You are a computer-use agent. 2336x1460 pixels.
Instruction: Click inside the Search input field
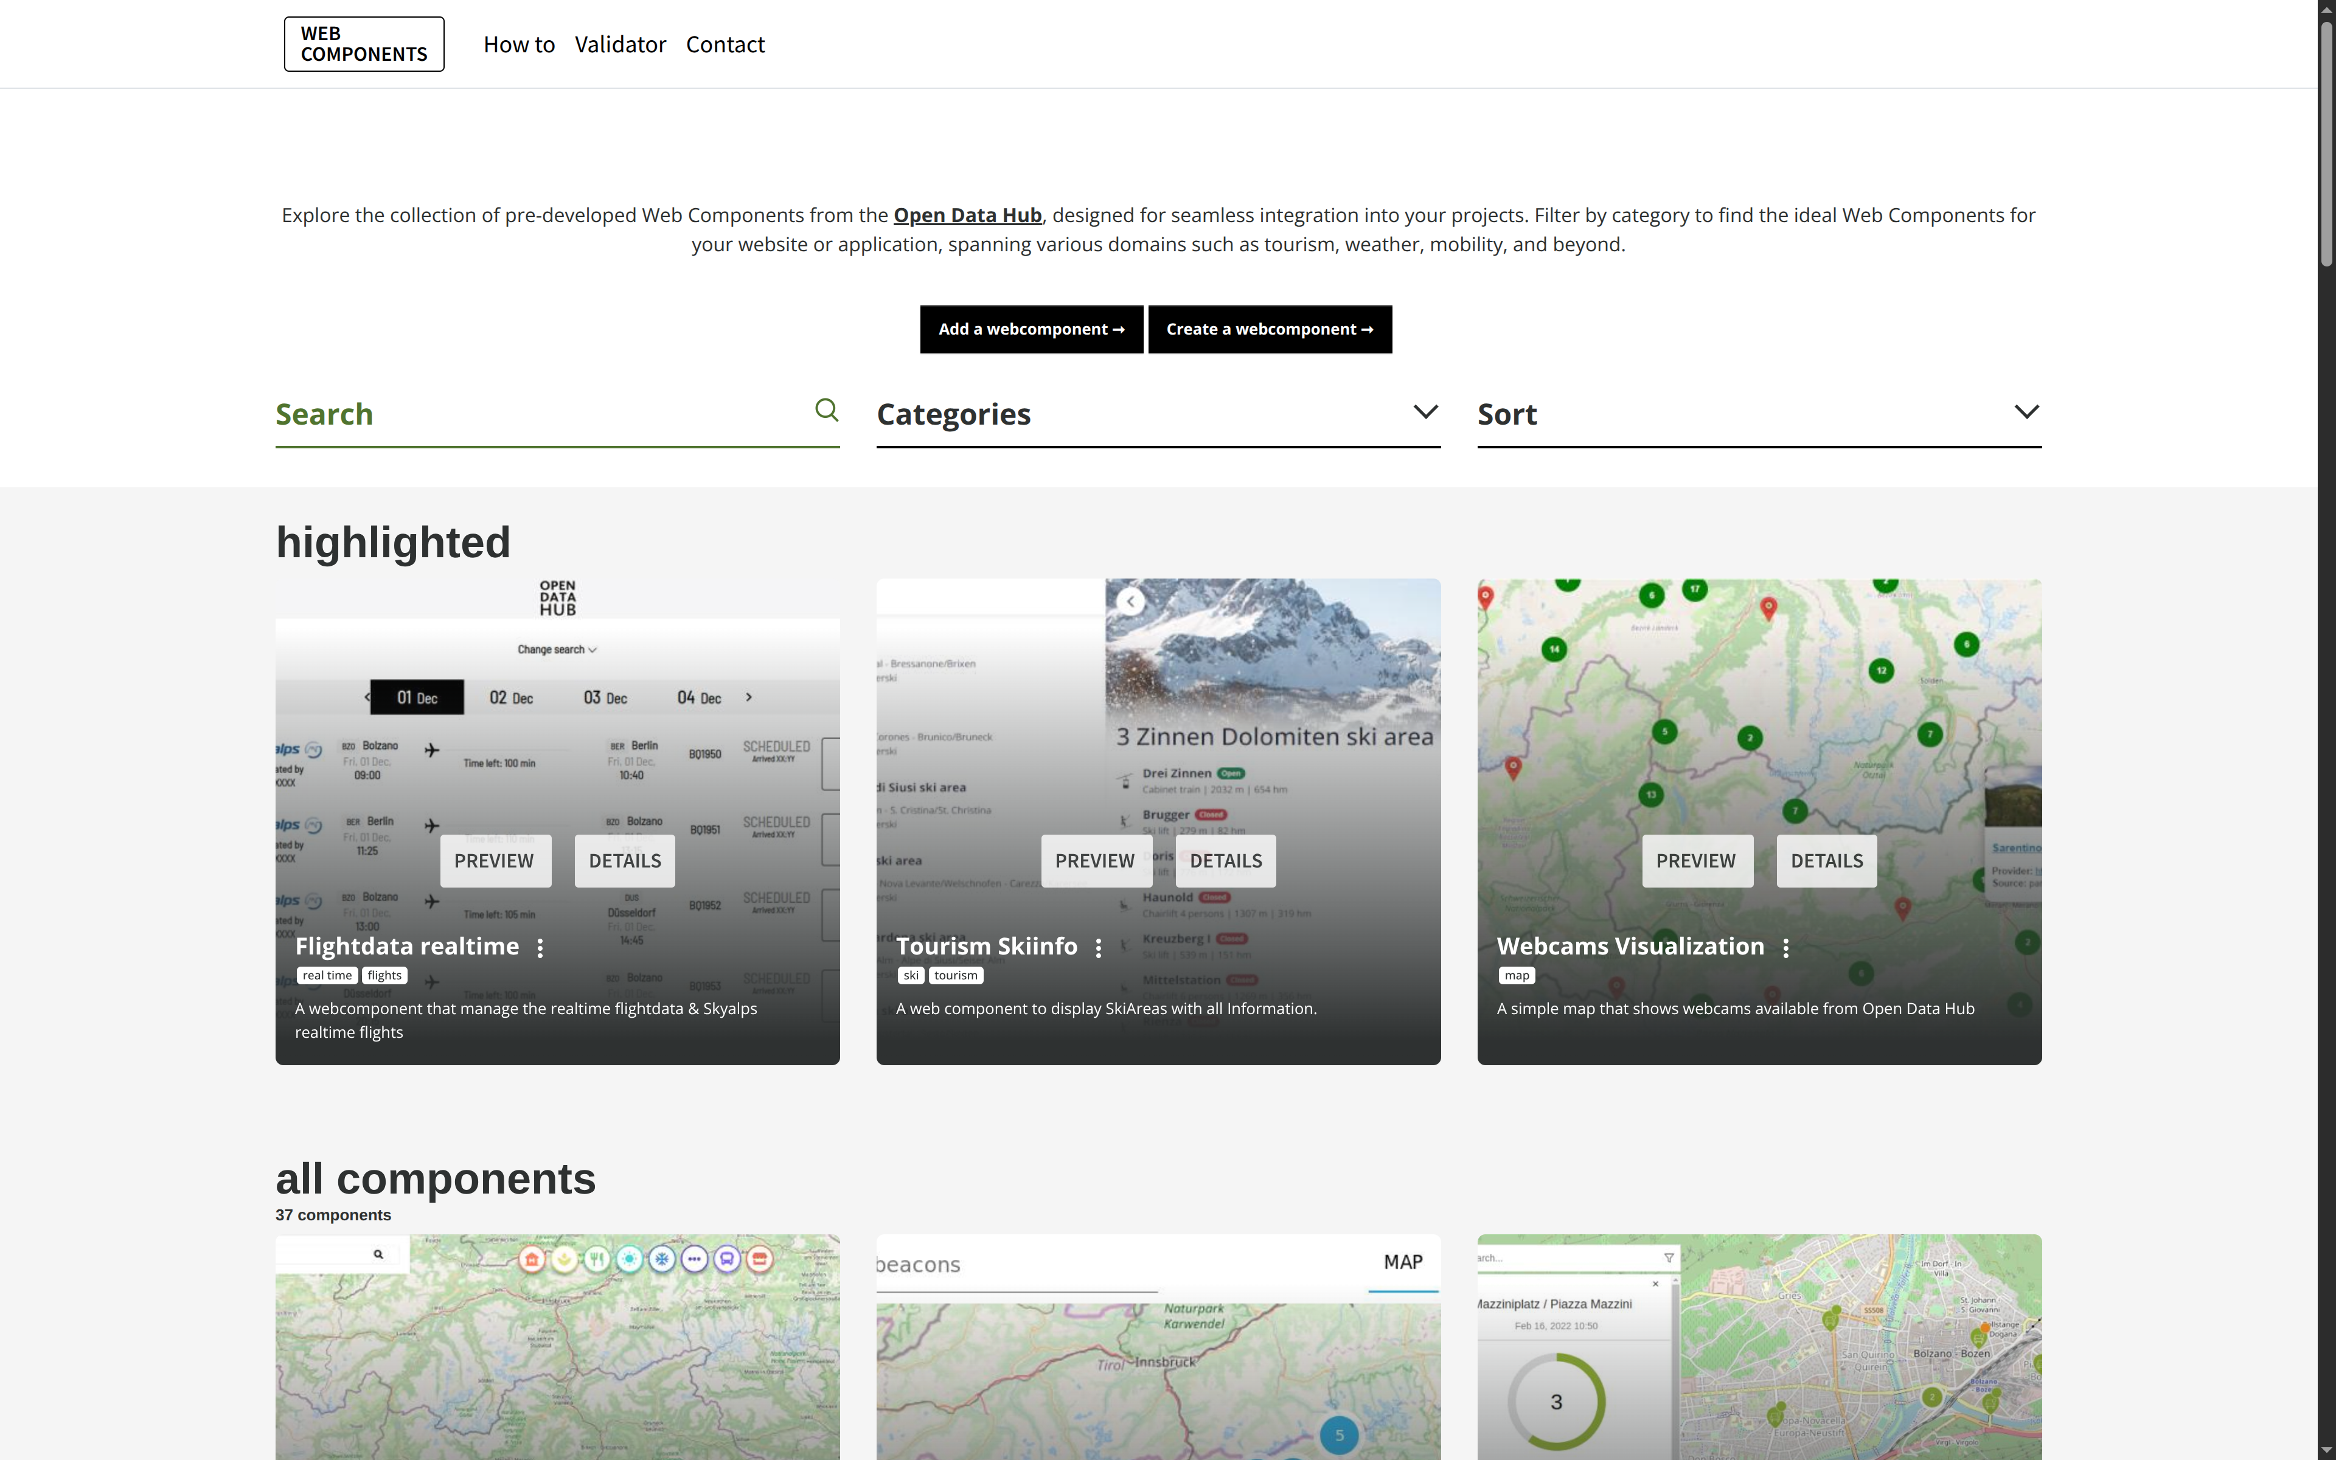click(531, 415)
